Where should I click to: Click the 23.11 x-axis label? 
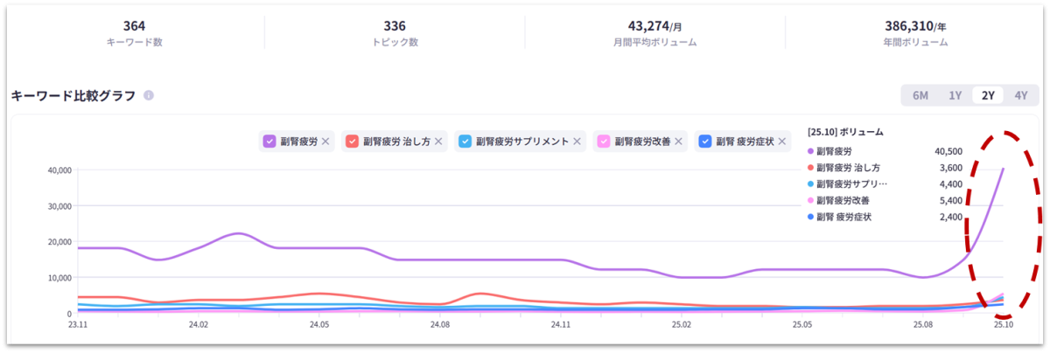78,325
